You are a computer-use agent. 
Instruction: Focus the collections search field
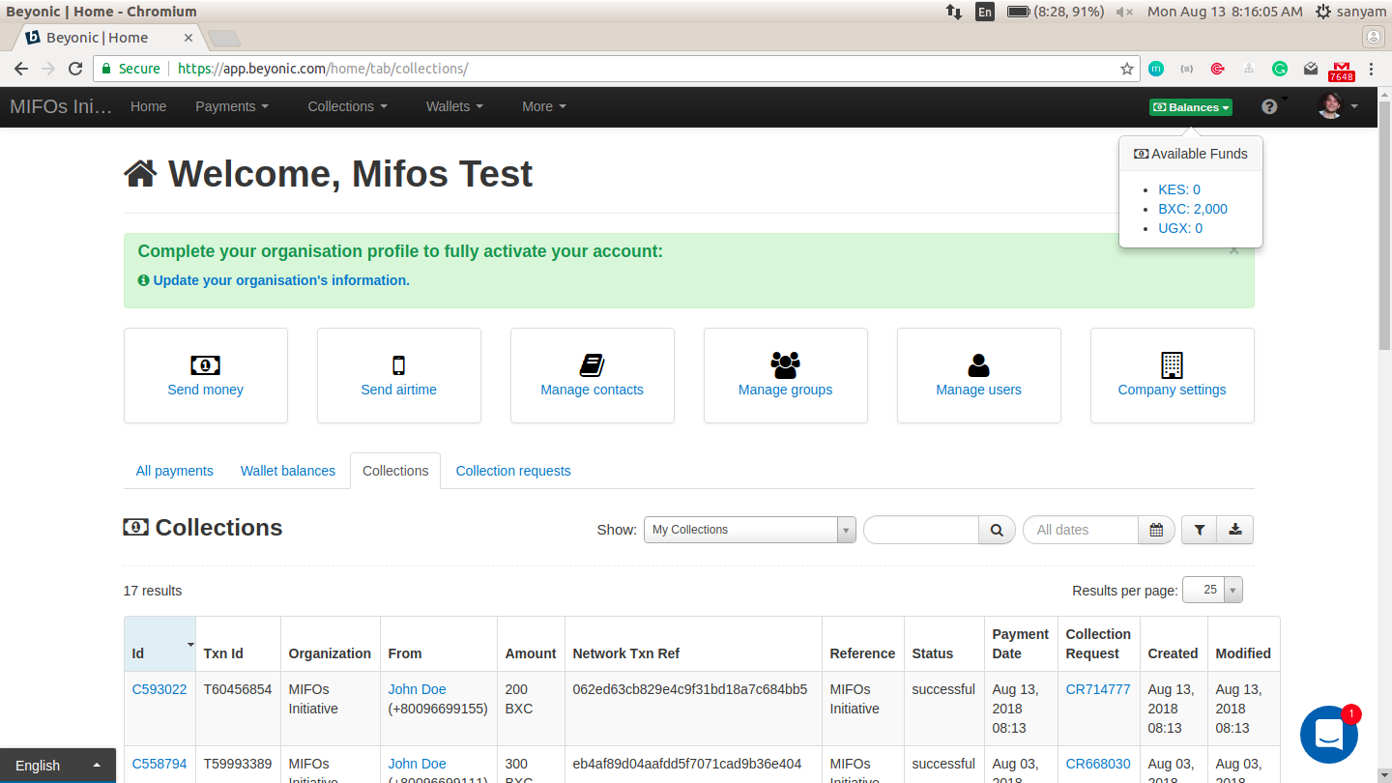click(921, 530)
